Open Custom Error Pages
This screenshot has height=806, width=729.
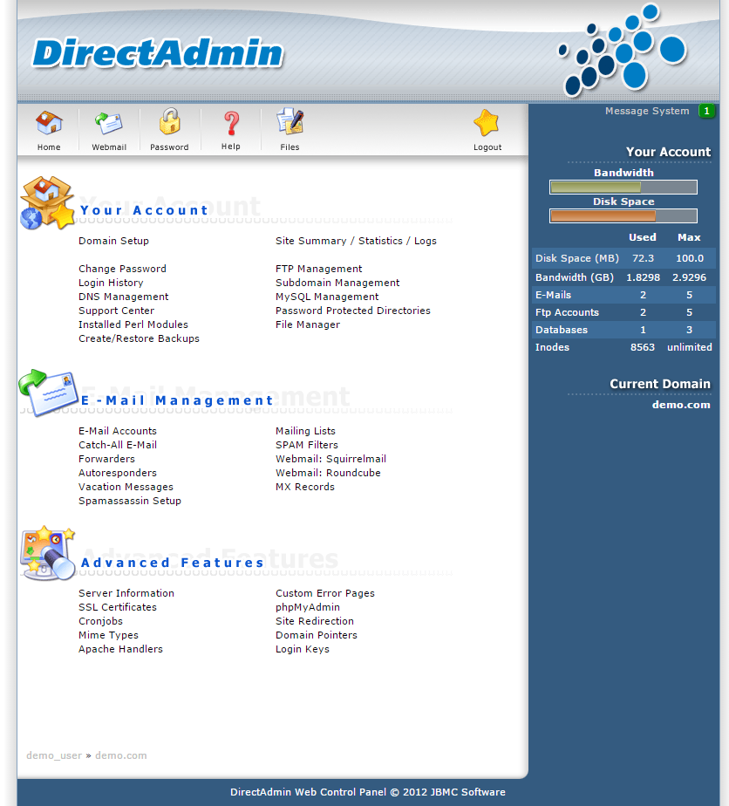click(x=325, y=592)
